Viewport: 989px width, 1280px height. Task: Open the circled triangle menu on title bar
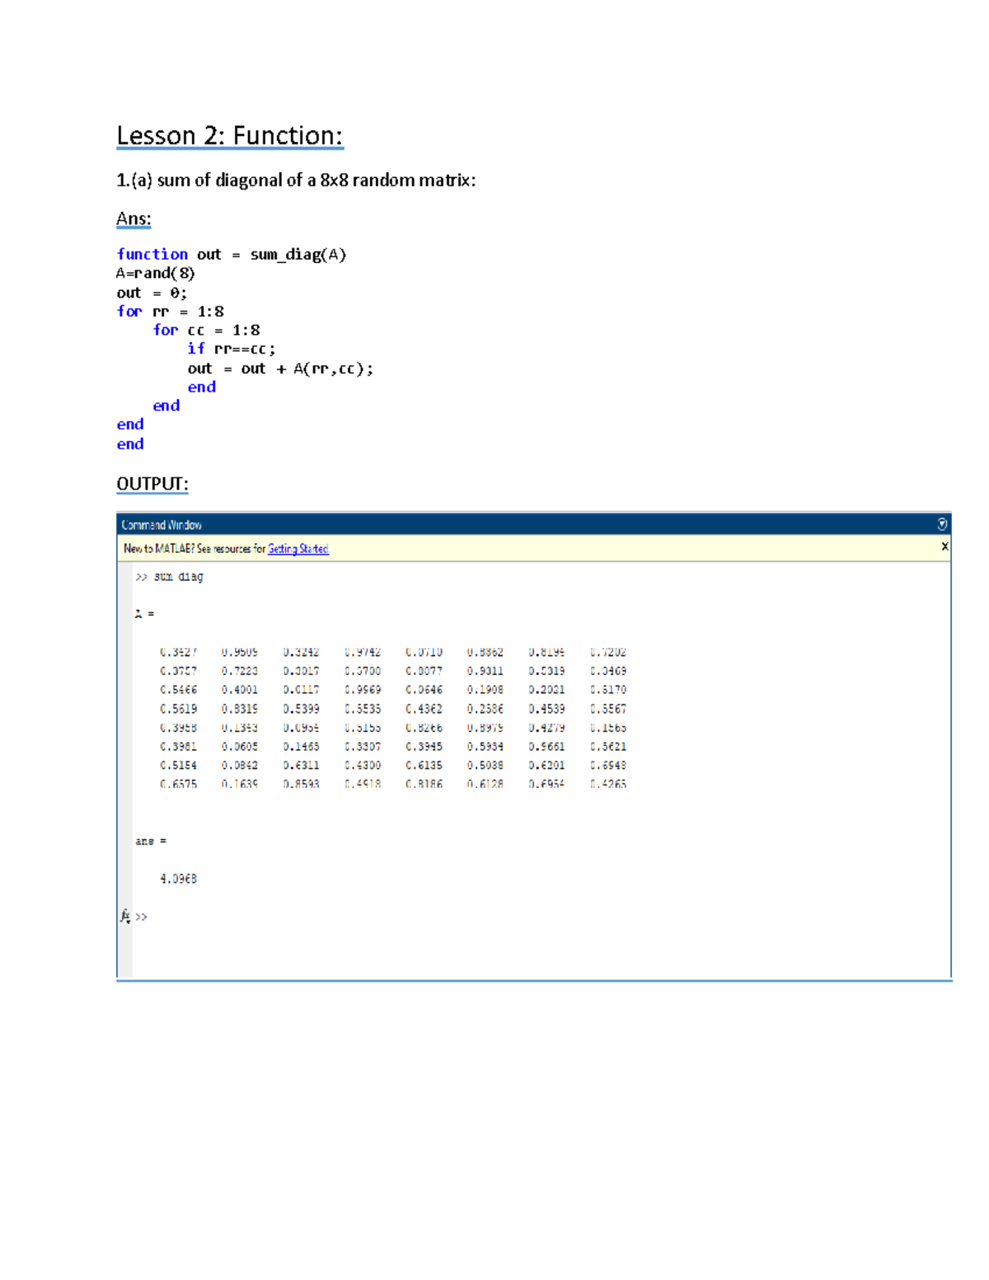pyautogui.click(x=941, y=523)
